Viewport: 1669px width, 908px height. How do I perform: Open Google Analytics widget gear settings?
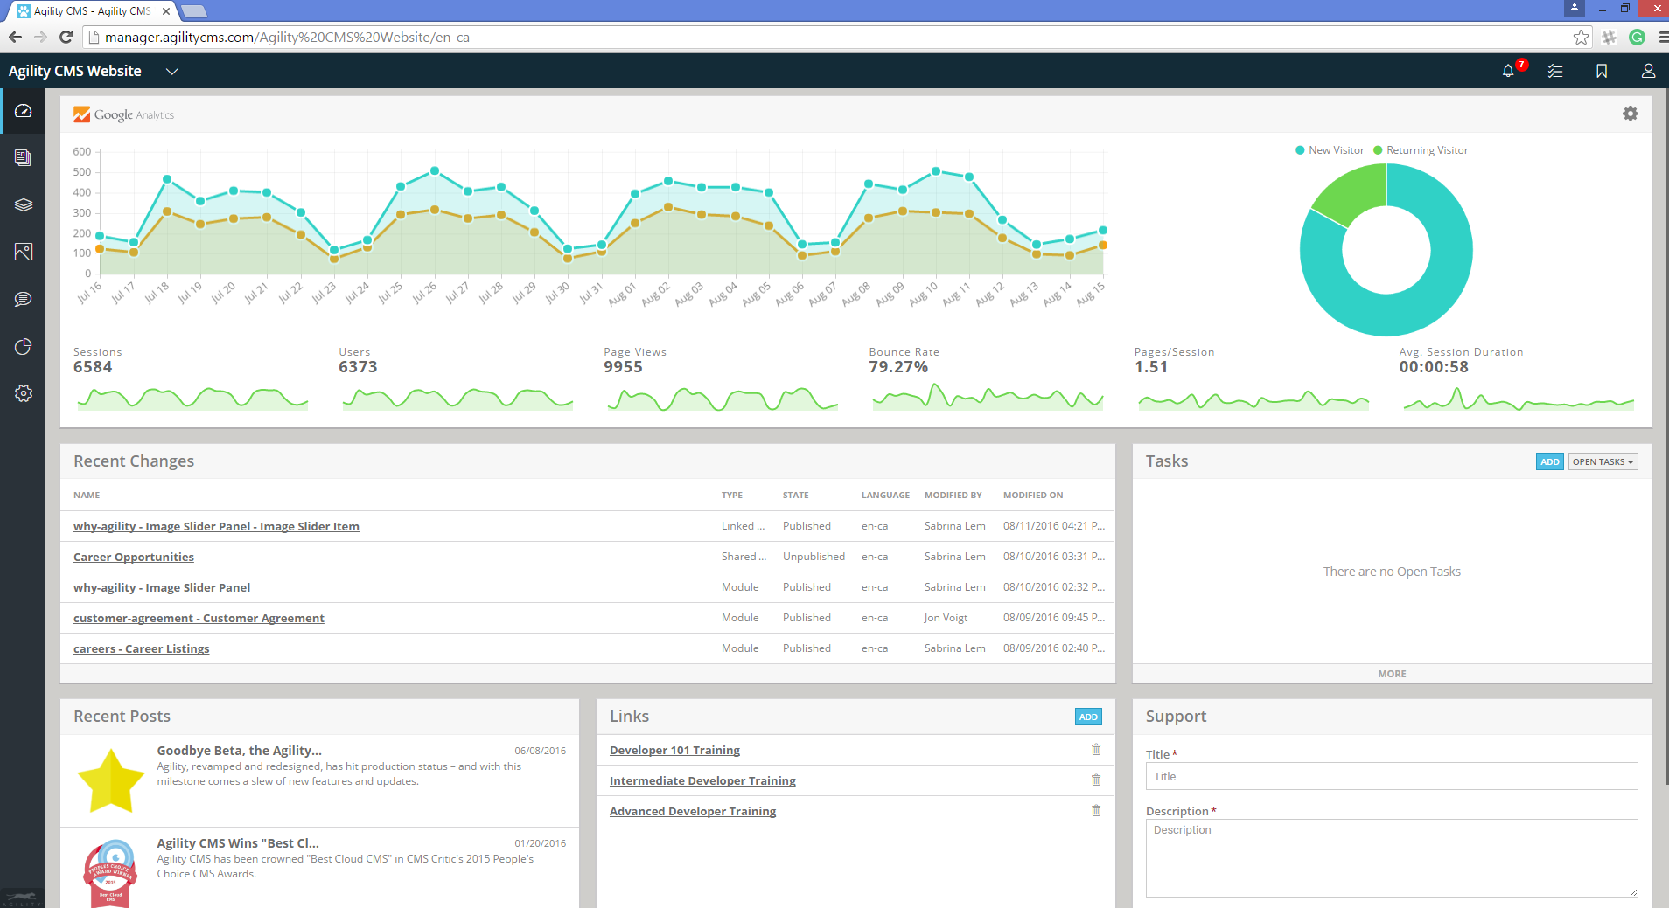click(1631, 114)
